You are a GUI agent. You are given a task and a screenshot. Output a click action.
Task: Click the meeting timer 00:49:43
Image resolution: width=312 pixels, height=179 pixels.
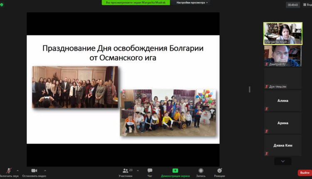[293, 5]
